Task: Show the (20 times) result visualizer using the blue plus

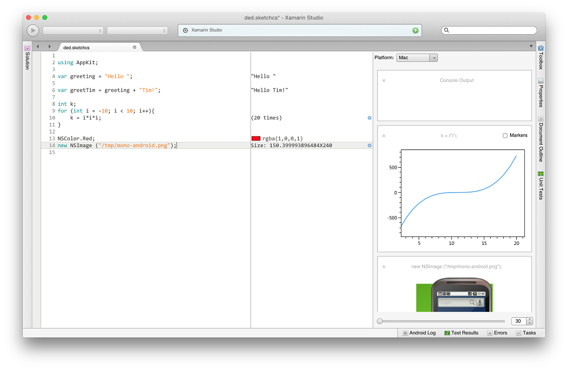Action: click(370, 118)
